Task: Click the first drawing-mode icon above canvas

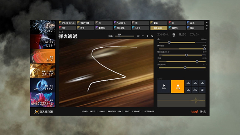Action: (138, 36)
